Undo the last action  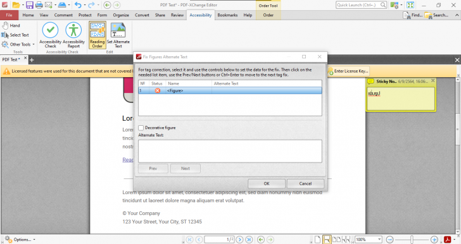[x=78, y=4]
